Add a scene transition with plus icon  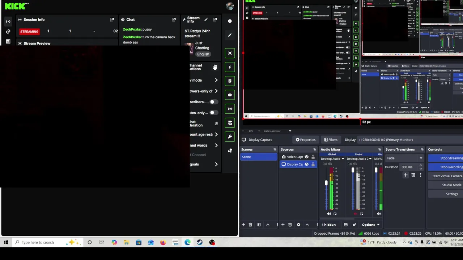[x=405, y=175]
